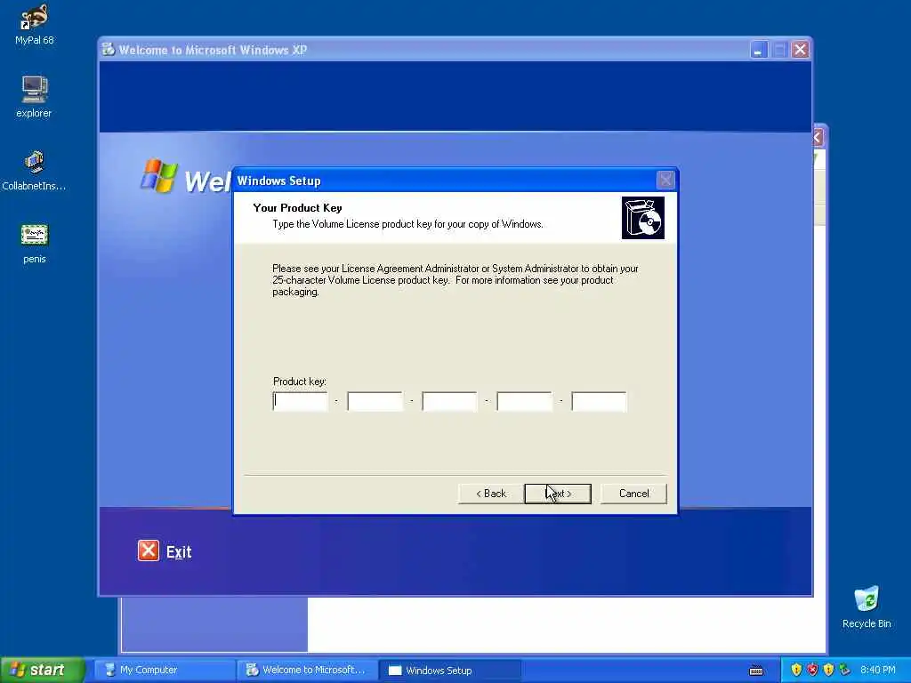Switch to Welcome to Microsoft taskbar button
Viewport: 911px width, 683px height.
[306, 670]
